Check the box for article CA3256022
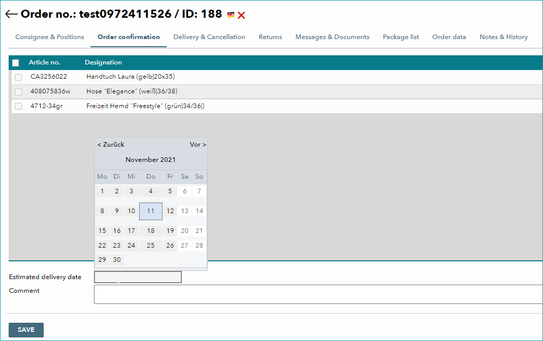Image resolution: width=543 pixels, height=341 pixels. [x=18, y=77]
